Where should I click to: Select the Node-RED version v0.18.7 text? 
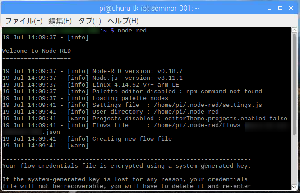(150, 71)
